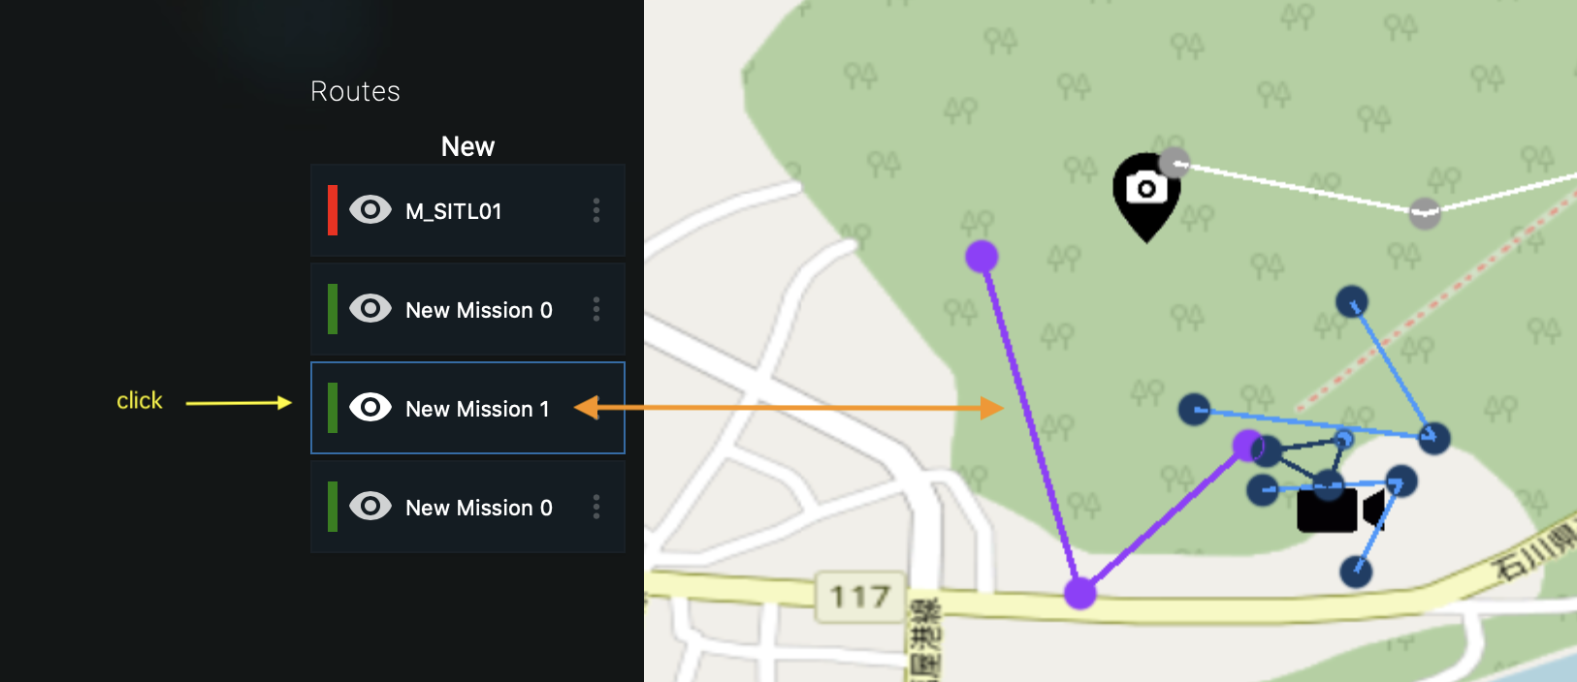
Task: Click the Routes panel heading
Action: (x=355, y=91)
